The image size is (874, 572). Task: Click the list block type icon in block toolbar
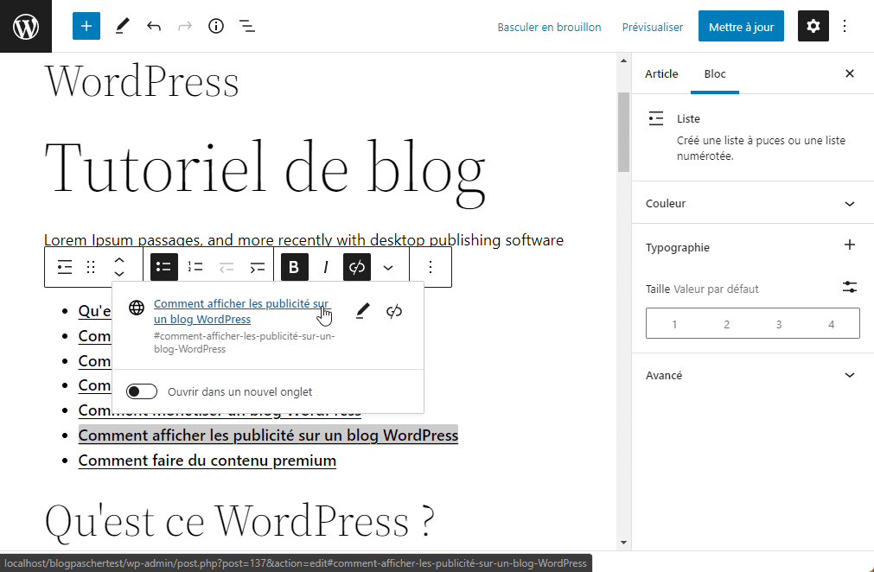[x=65, y=267]
